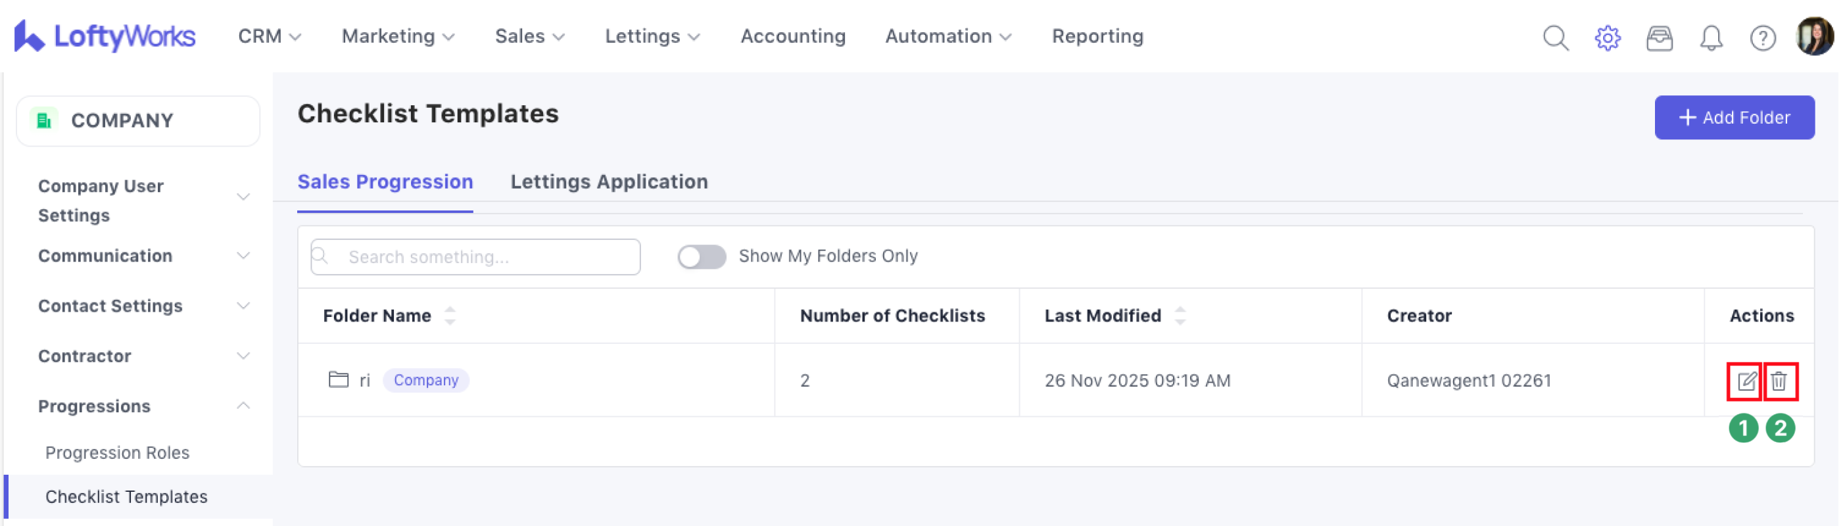This screenshot has height=526, width=1845.
Task: Open the inbox tray icon
Action: point(1659,37)
